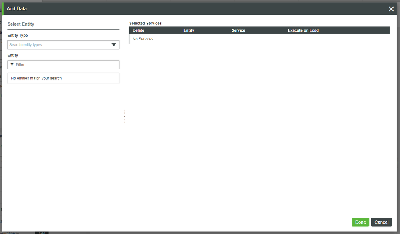
Task: Click the filter funnel icon
Action: [12, 65]
